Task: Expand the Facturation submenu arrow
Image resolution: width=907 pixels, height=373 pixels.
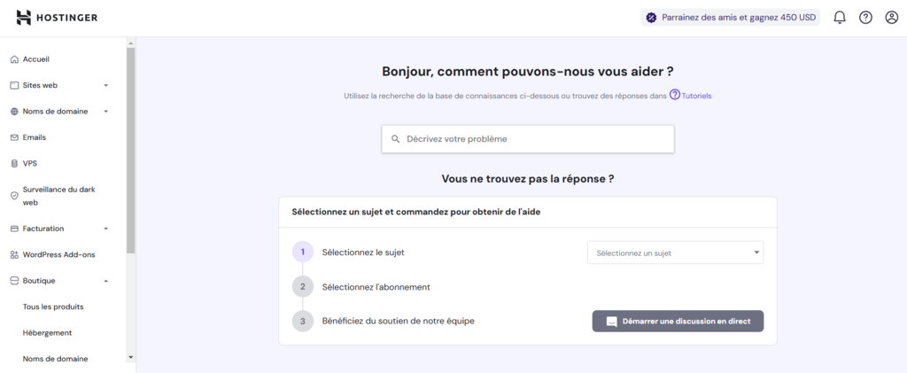Action: [106, 229]
